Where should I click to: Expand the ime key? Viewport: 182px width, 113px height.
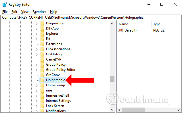pos(37,91)
